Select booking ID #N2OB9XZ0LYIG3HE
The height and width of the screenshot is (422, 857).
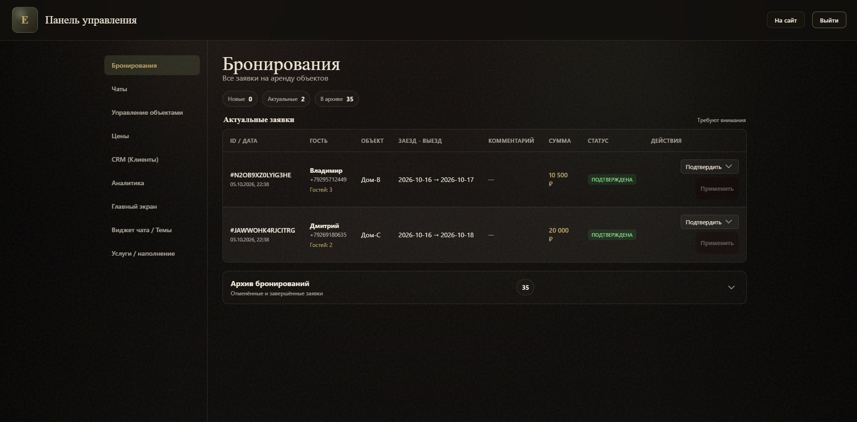click(261, 175)
